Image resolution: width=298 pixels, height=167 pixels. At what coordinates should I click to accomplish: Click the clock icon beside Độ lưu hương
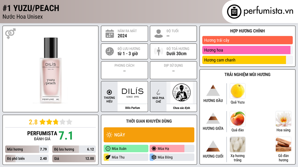coord(110,51)
